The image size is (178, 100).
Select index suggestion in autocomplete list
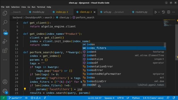pyautogui.click(x=123, y=44)
